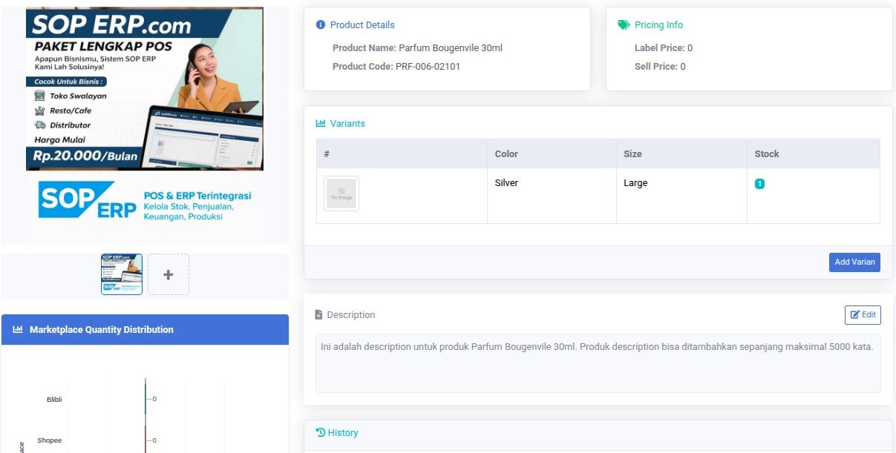Viewport: 896px width, 453px height.
Task: Click the Stock column header
Action: [767, 154]
